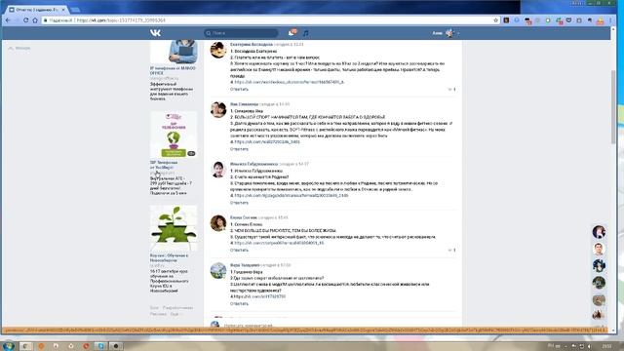
Task: Go back with browser back arrow
Action: click(x=8, y=19)
